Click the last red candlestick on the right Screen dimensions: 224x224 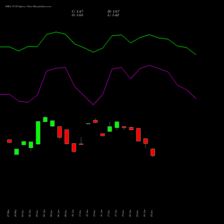(153, 152)
